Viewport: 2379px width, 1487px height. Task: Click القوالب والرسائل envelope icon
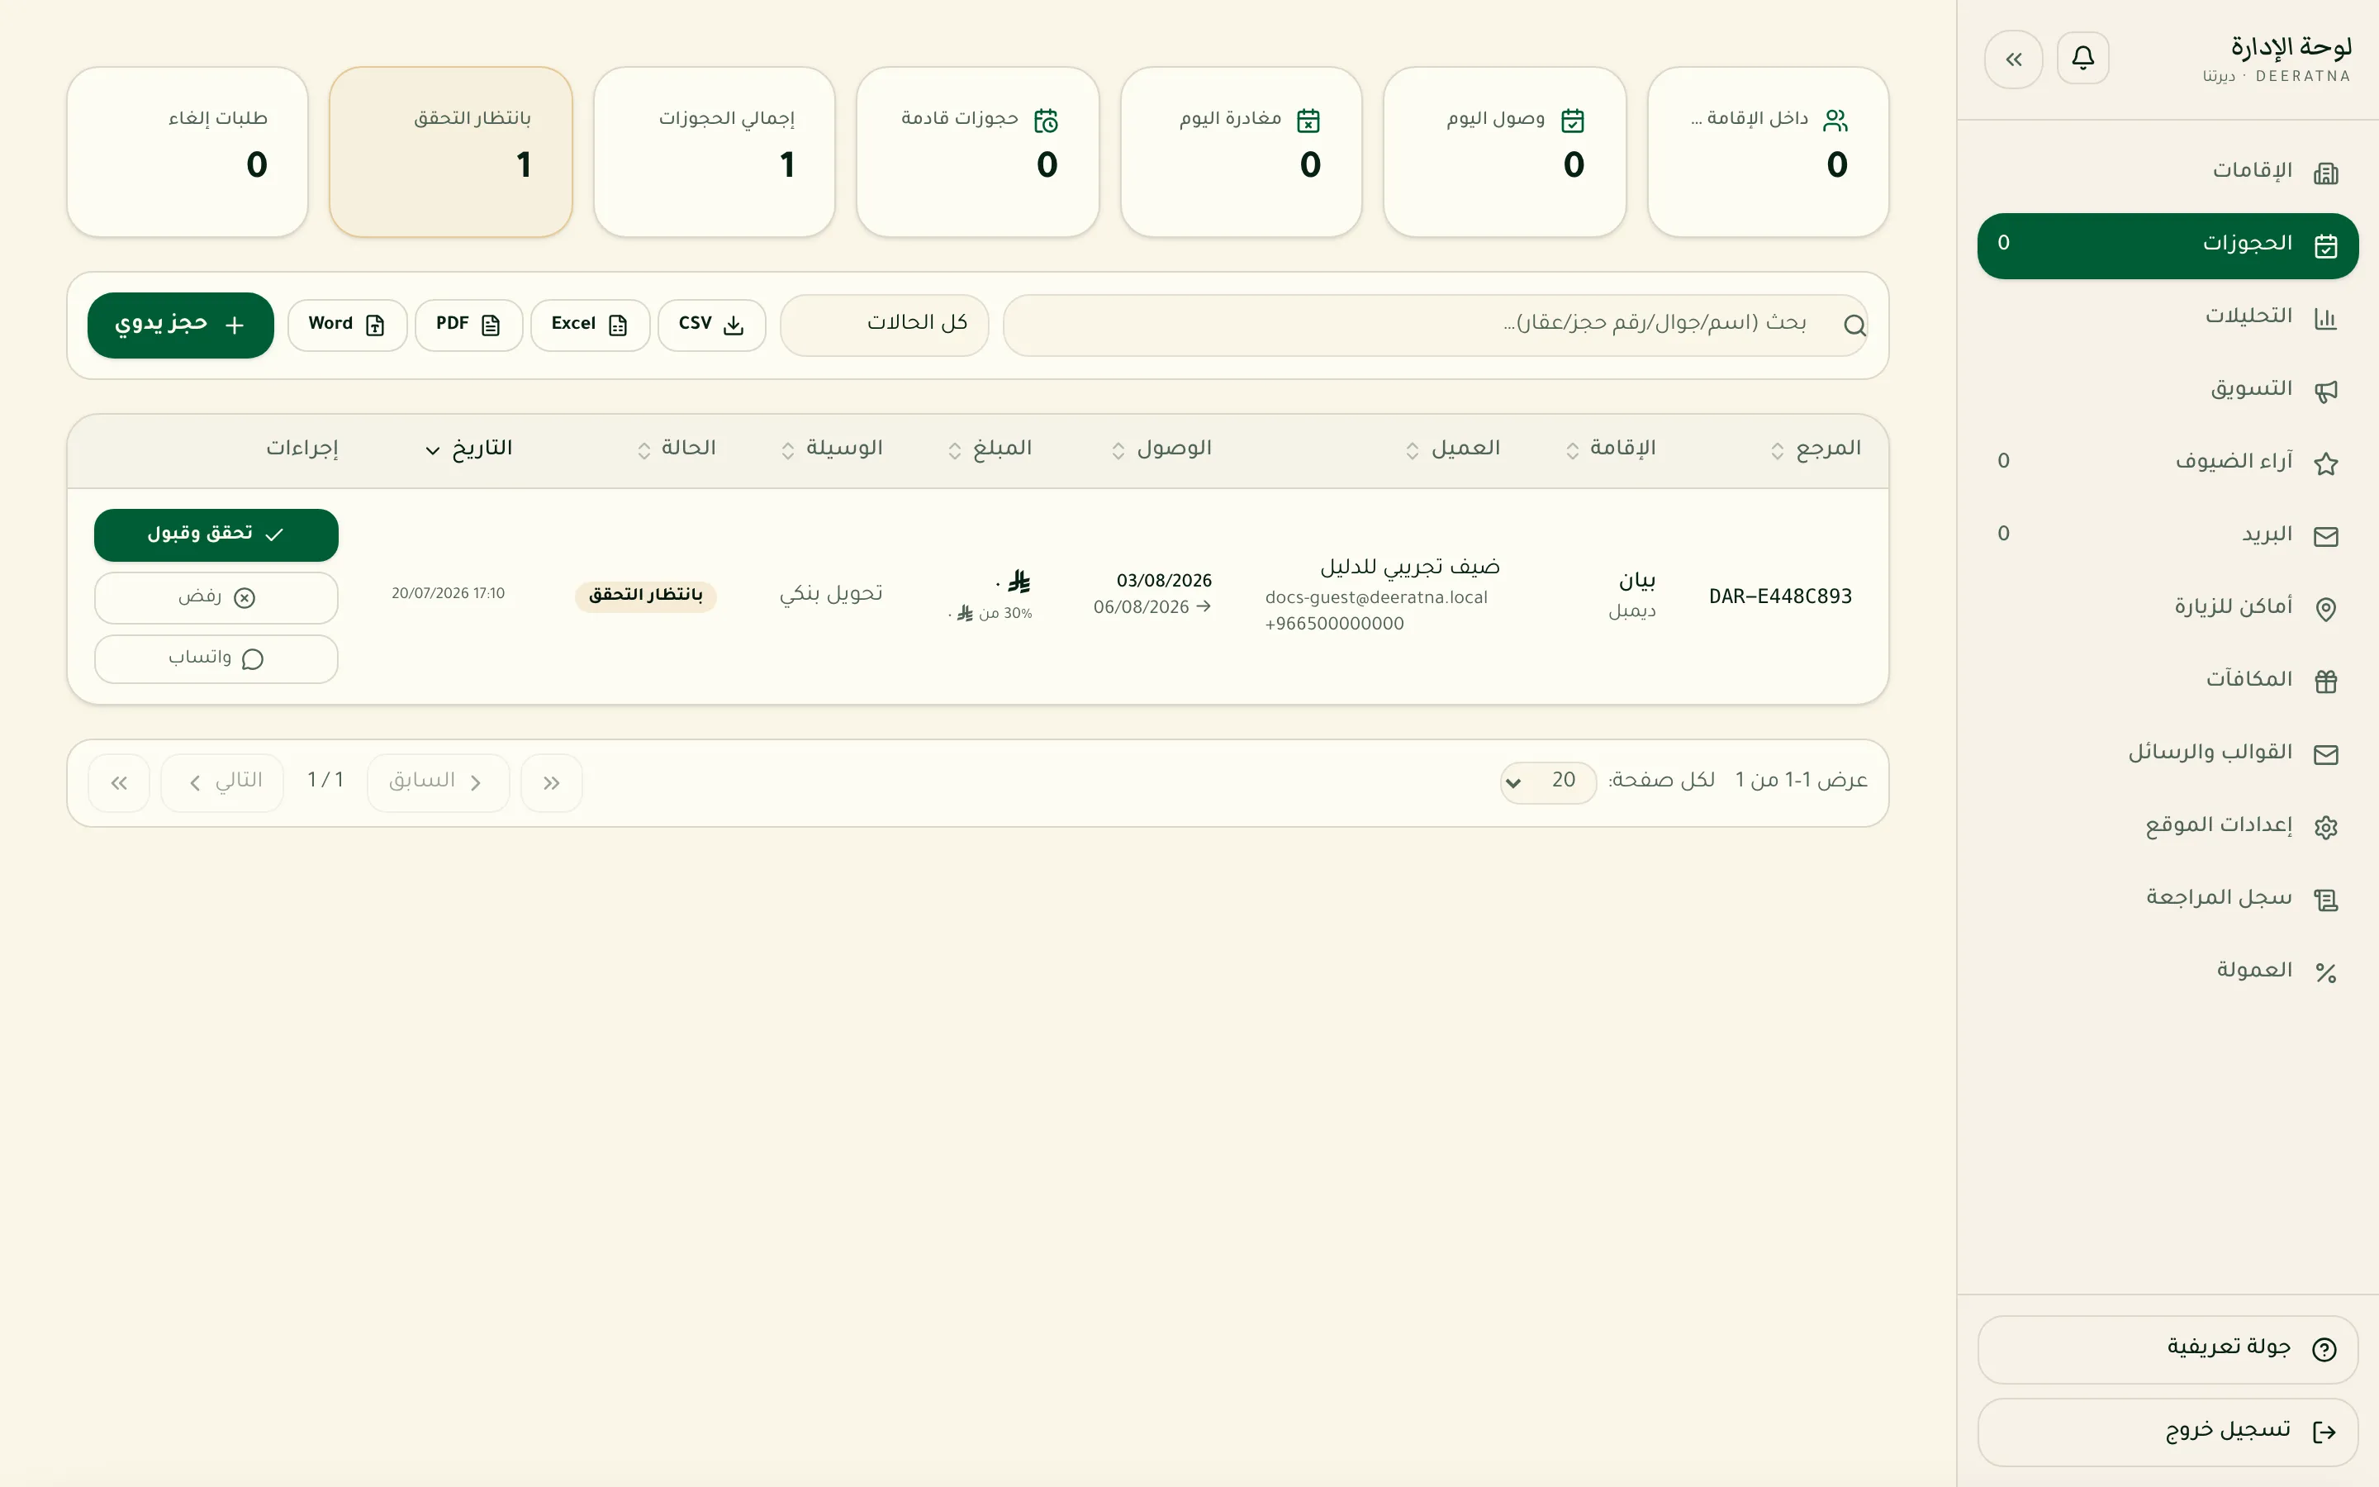point(2325,754)
